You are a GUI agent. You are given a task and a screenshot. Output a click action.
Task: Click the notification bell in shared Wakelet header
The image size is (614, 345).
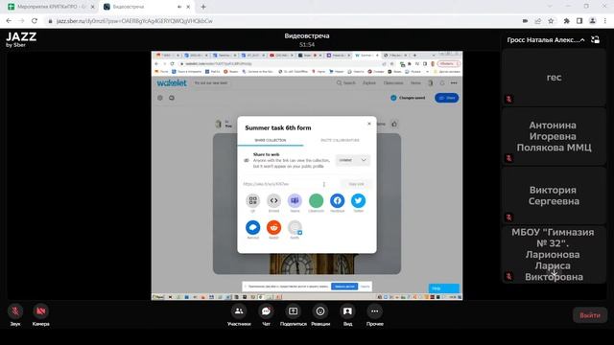pyautogui.click(x=442, y=83)
